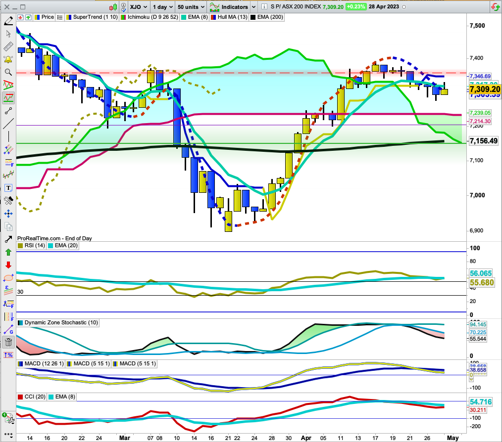Select the cursor pointer tool
Screen dimensions: 502x442
click(8, 34)
